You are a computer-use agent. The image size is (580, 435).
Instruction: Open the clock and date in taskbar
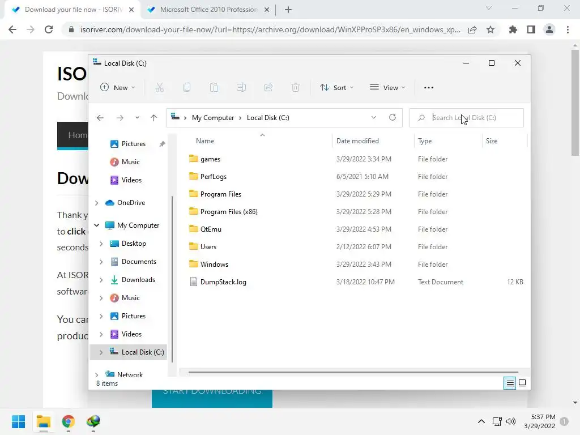tap(540, 421)
